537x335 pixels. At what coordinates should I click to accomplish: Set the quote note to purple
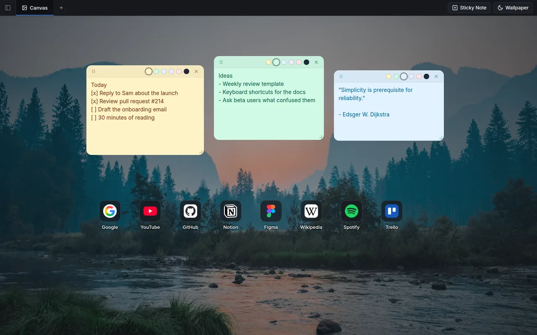click(x=412, y=77)
